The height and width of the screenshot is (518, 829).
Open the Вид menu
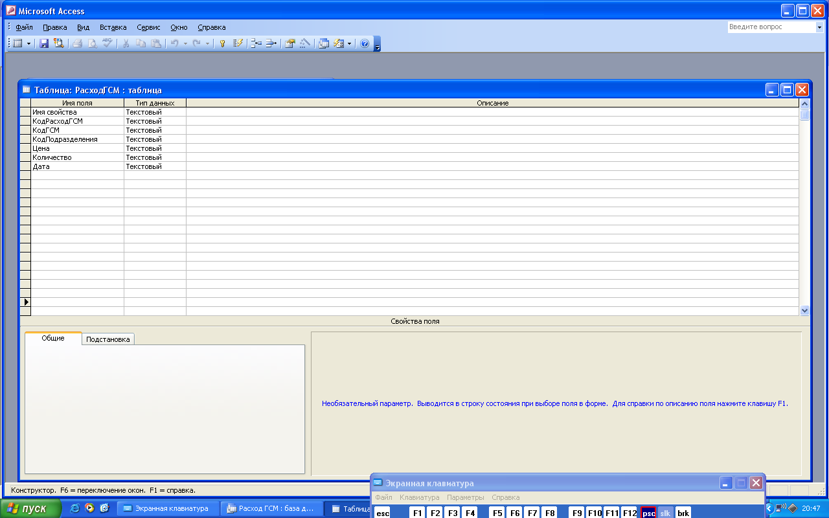coord(83,27)
